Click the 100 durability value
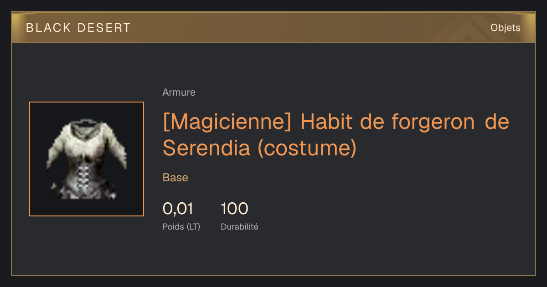 pos(234,209)
